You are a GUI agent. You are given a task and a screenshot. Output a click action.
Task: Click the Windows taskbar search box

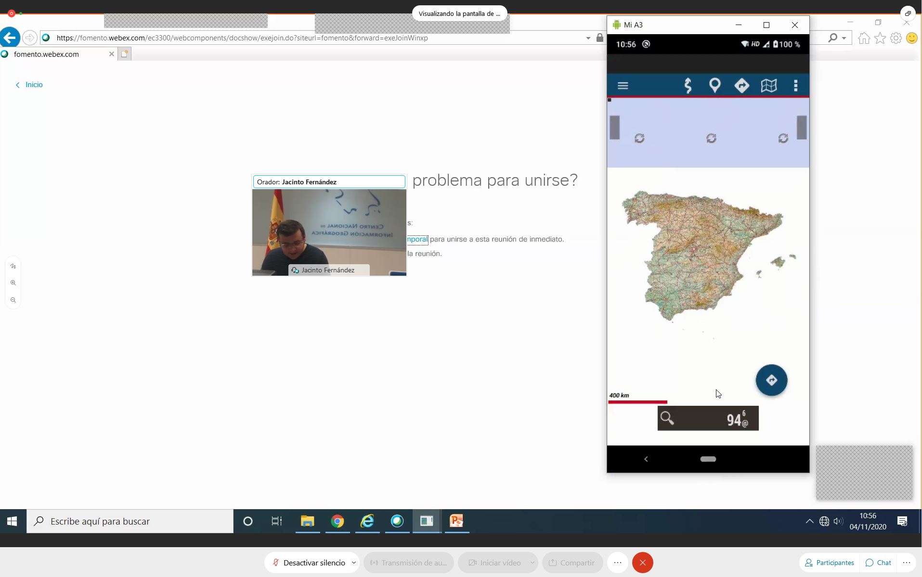point(130,521)
